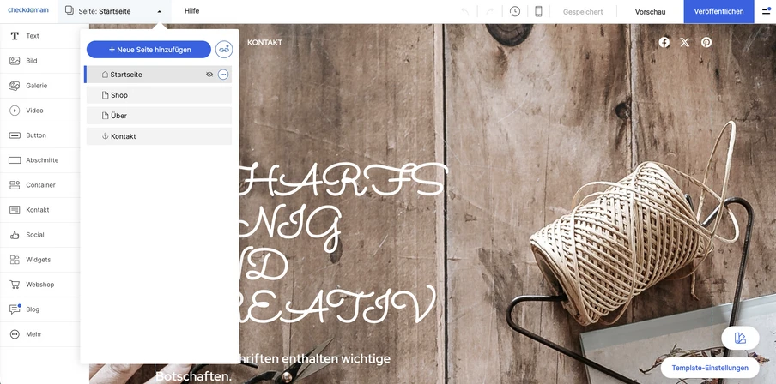Open Template-Einstellungen panel
This screenshot has width=776, height=384.
coord(710,368)
